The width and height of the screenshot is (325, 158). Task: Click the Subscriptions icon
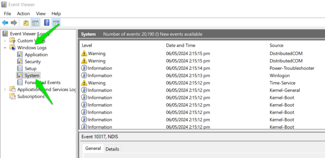tap(13, 96)
